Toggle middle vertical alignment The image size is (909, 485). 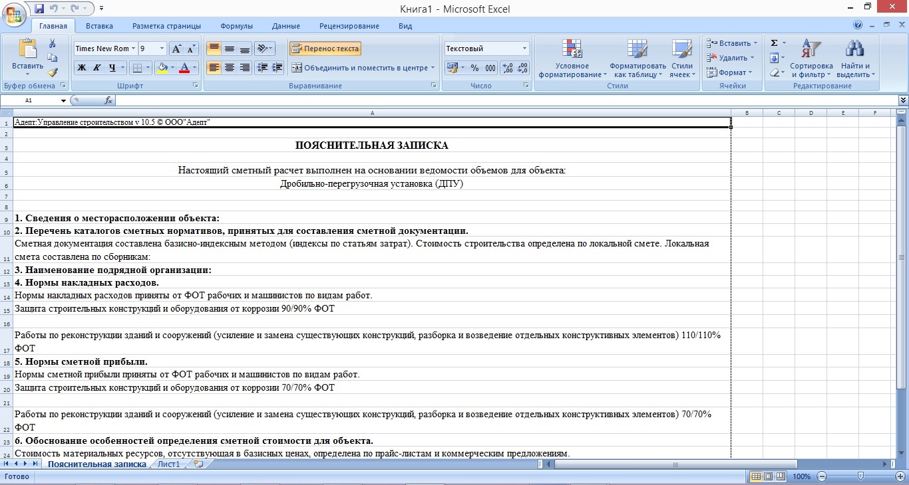(229, 48)
